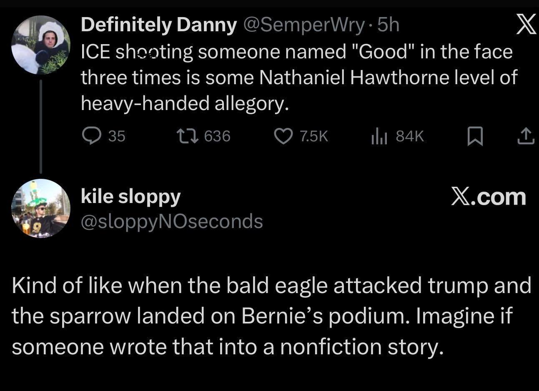Image resolution: width=539 pixels, height=391 pixels.
Task: Click the thread line connecting the tweets
Action: [x=41, y=126]
